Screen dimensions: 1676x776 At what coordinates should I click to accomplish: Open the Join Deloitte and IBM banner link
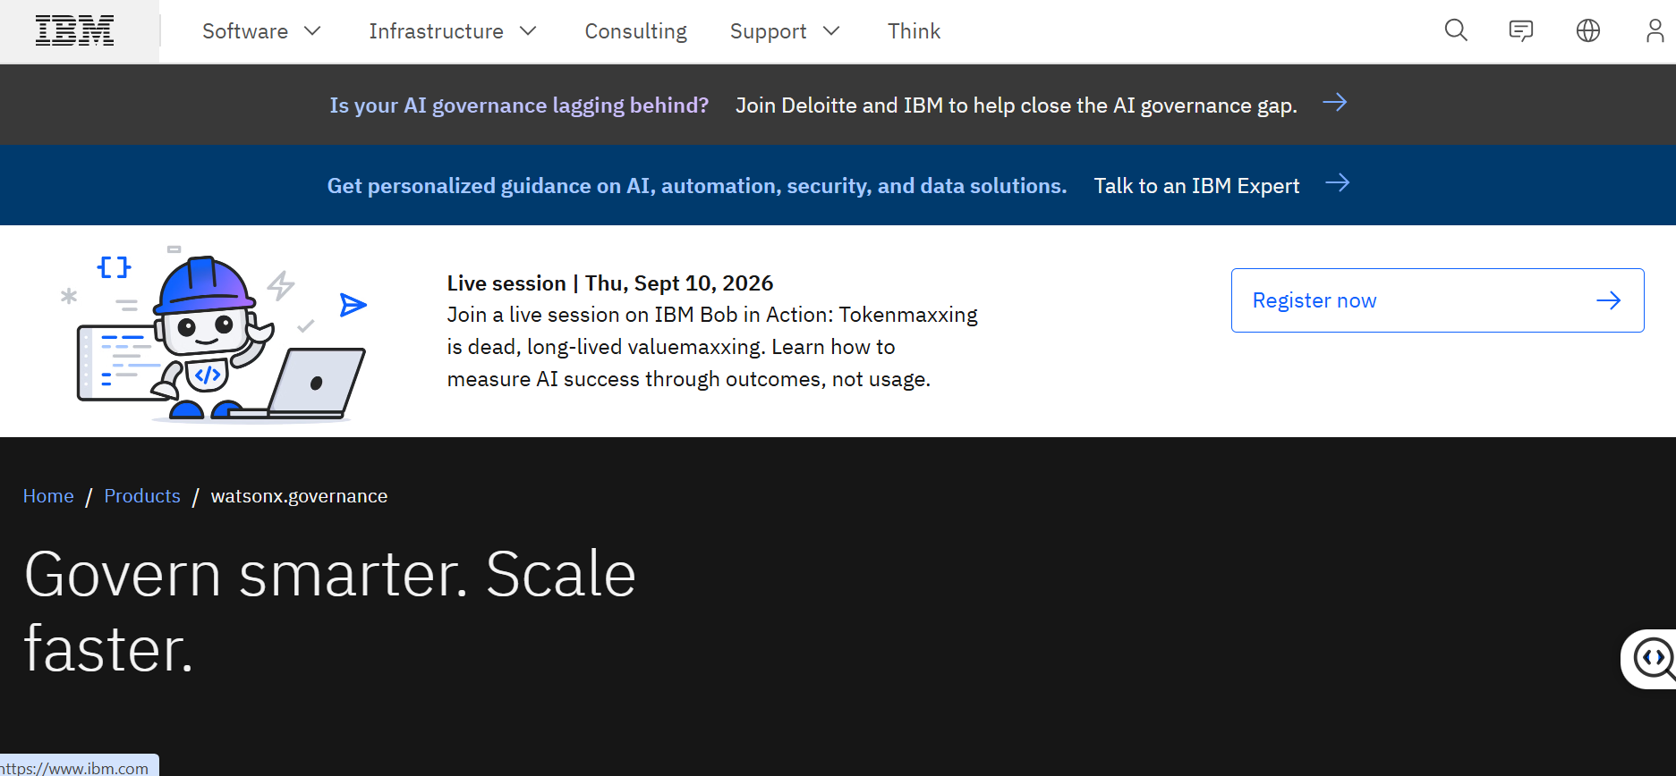tap(1016, 105)
